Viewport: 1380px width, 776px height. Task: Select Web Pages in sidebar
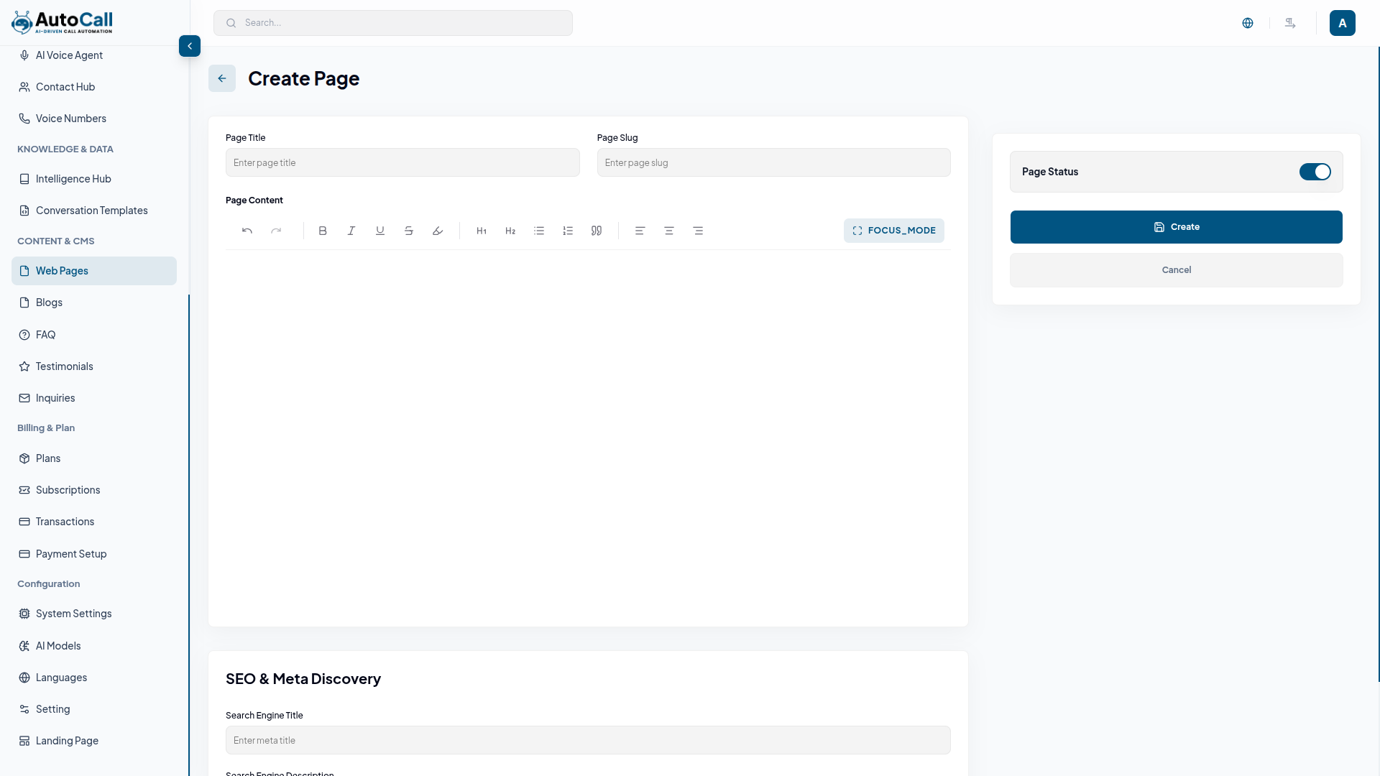pyautogui.click(x=94, y=271)
